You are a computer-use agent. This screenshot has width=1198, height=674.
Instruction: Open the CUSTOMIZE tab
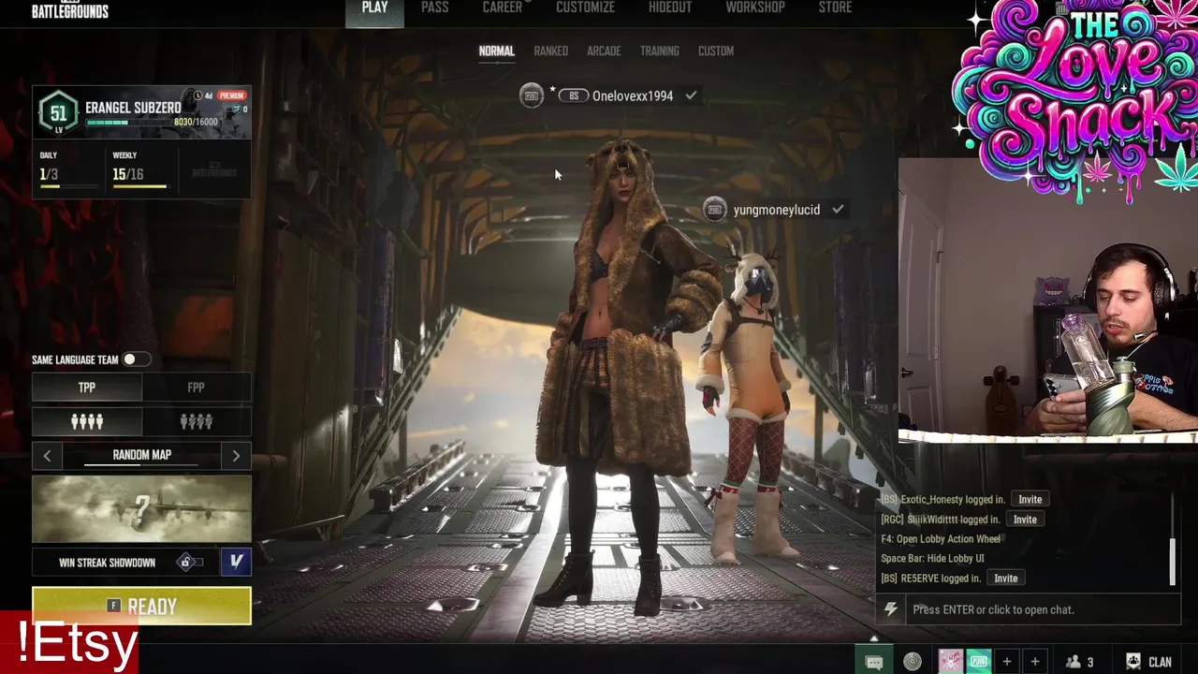click(585, 7)
